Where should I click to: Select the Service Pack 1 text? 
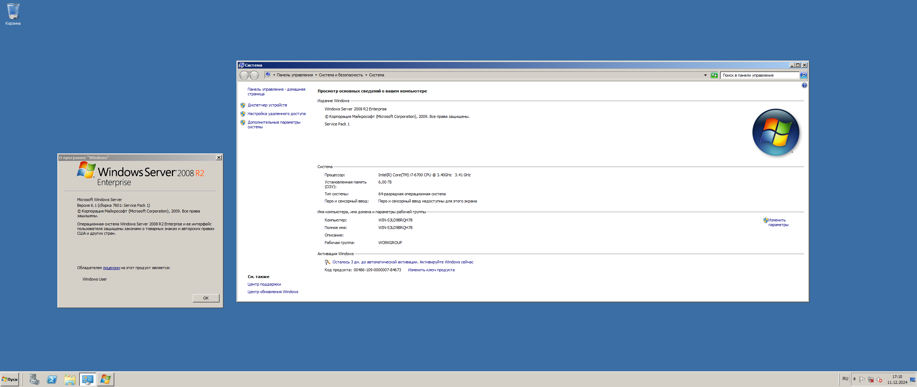point(337,124)
